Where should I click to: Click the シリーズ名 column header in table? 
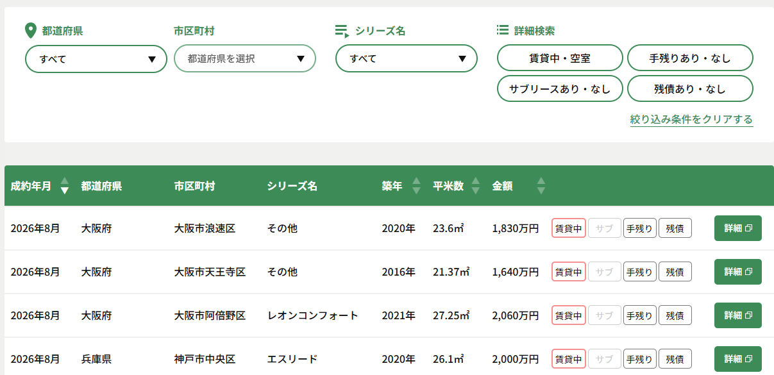coord(292,187)
